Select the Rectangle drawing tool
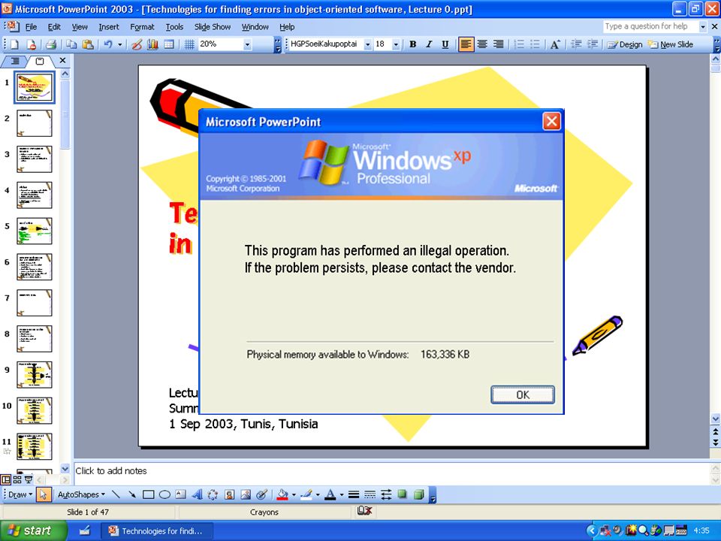This screenshot has height=541, width=721. tap(148, 494)
